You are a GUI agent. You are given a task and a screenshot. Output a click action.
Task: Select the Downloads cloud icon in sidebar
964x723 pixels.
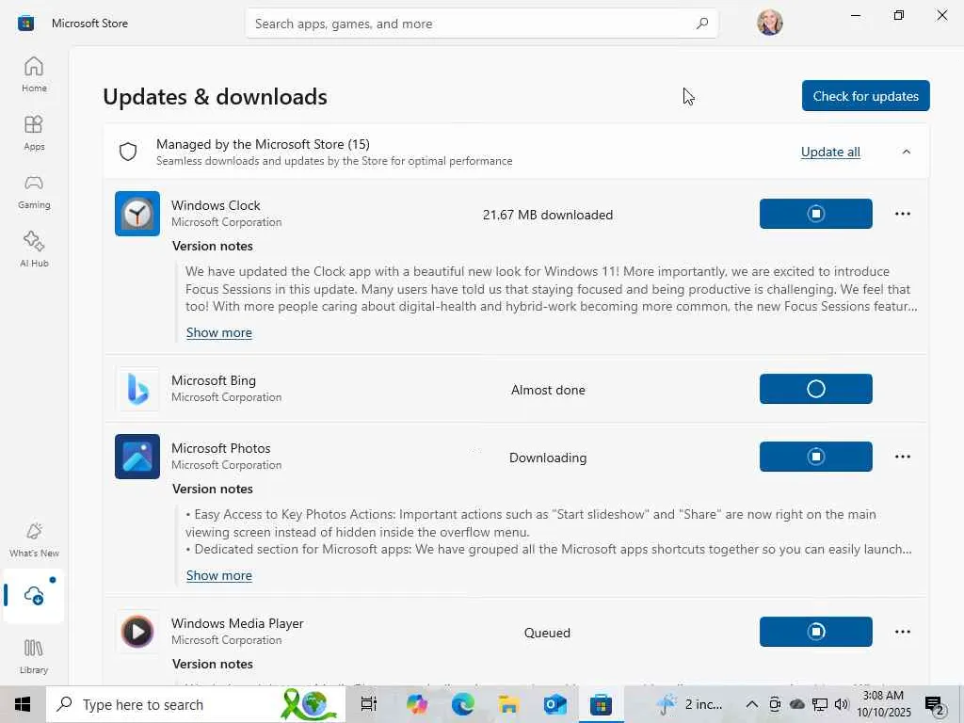click(34, 596)
